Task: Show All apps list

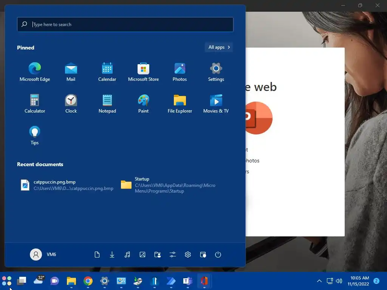Action: click(219, 47)
